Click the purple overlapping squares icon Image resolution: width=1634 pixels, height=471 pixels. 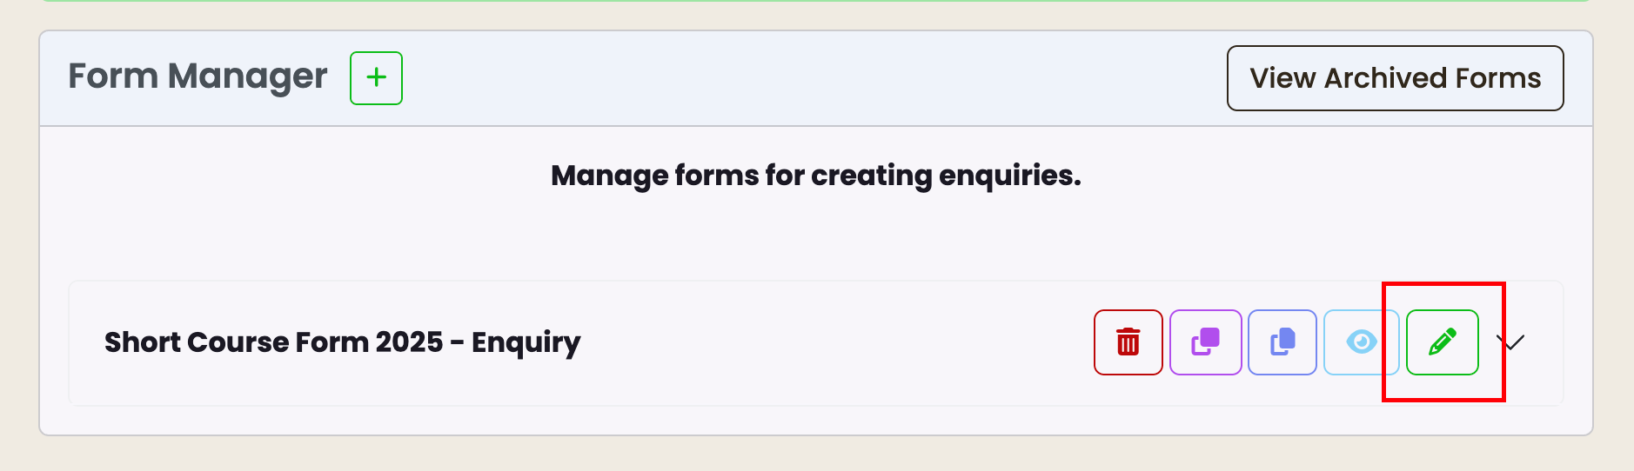[x=1206, y=342]
